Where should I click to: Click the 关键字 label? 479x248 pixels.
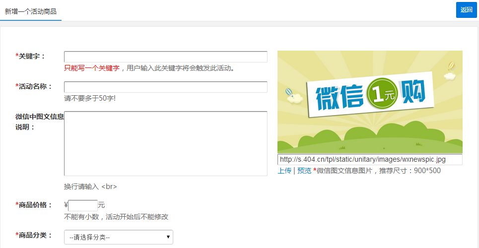(30, 56)
